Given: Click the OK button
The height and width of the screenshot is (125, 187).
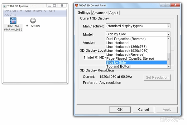Looking at the screenshot, I should 120,110.
